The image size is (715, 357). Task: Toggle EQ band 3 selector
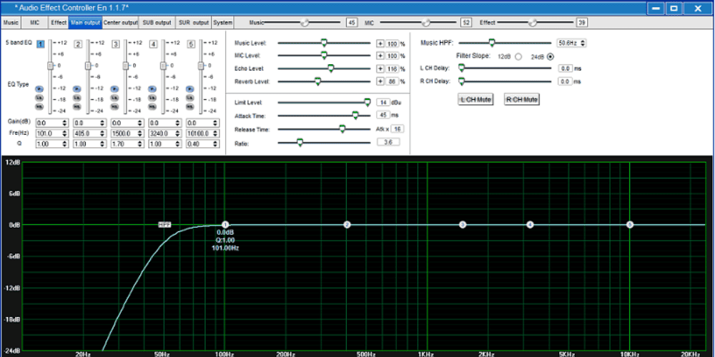click(x=116, y=44)
